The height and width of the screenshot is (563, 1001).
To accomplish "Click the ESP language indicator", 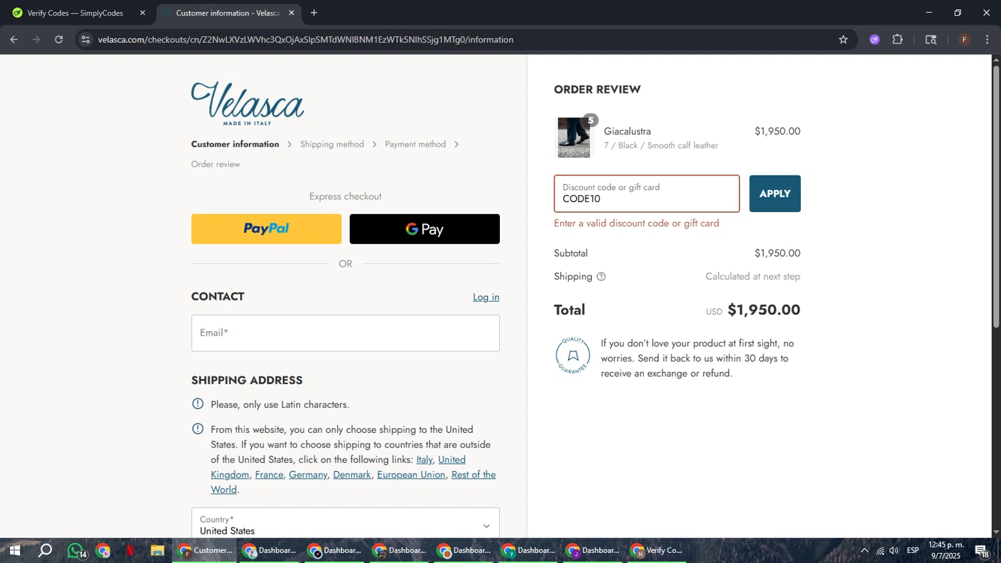I will (x=913, y=551).
